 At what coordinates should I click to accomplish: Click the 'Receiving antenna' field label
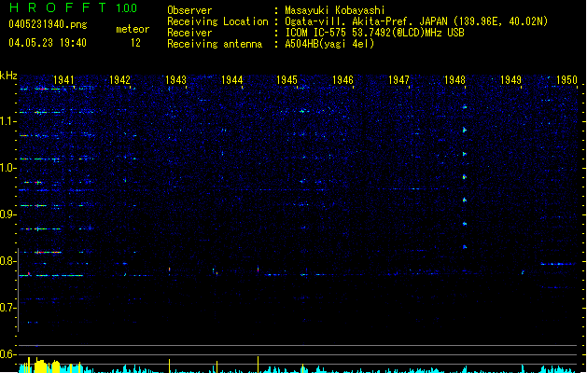[215, 44]
